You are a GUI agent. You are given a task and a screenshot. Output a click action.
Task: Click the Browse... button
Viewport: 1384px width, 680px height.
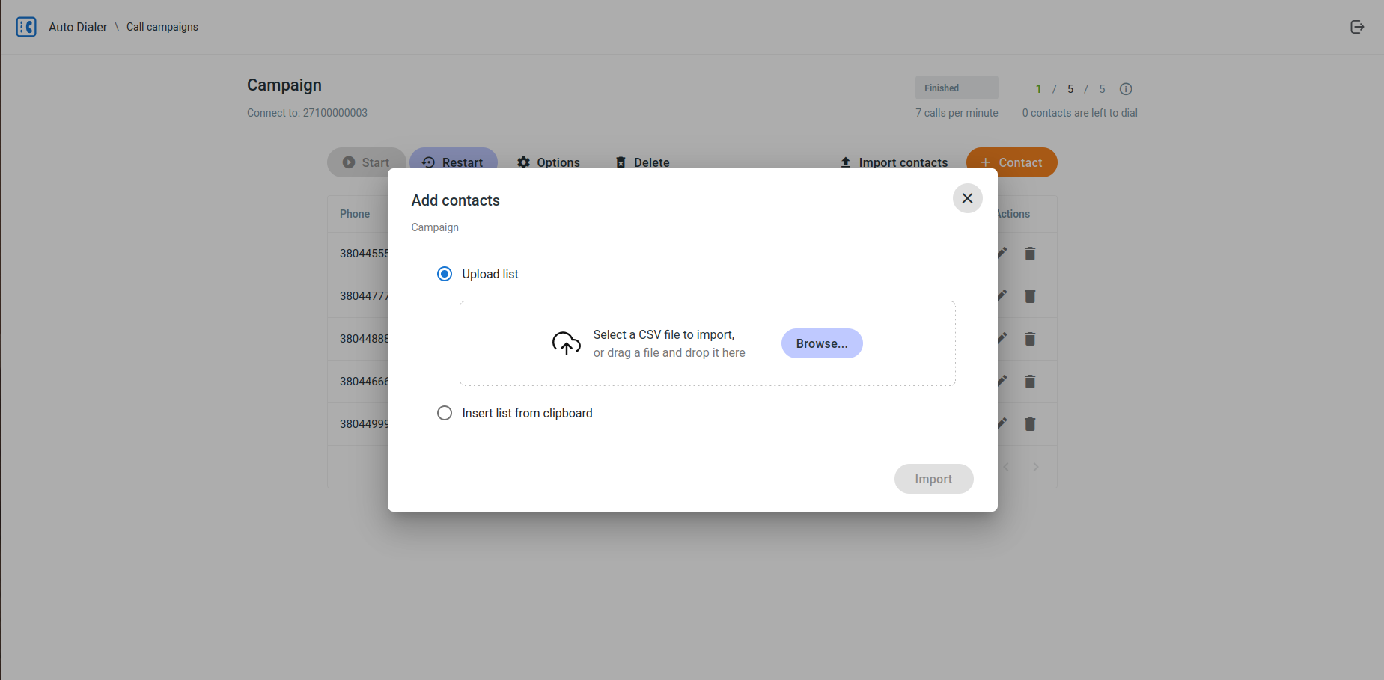coord(822,343)
